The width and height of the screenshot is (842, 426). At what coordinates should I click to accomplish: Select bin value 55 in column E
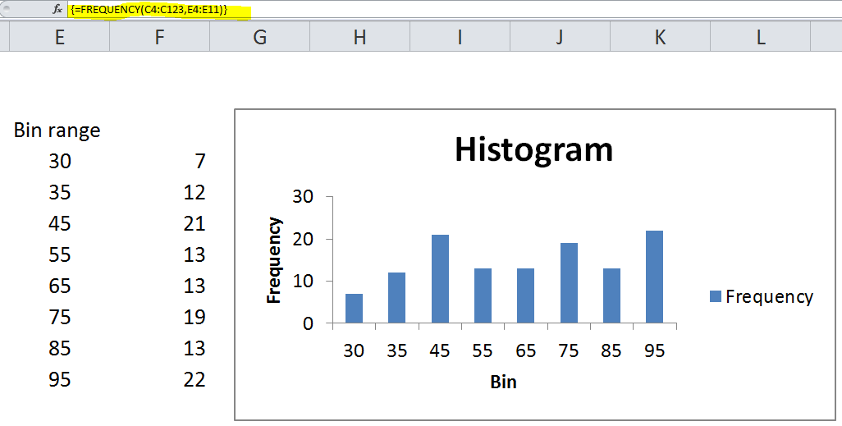click(x=60, y=255)
